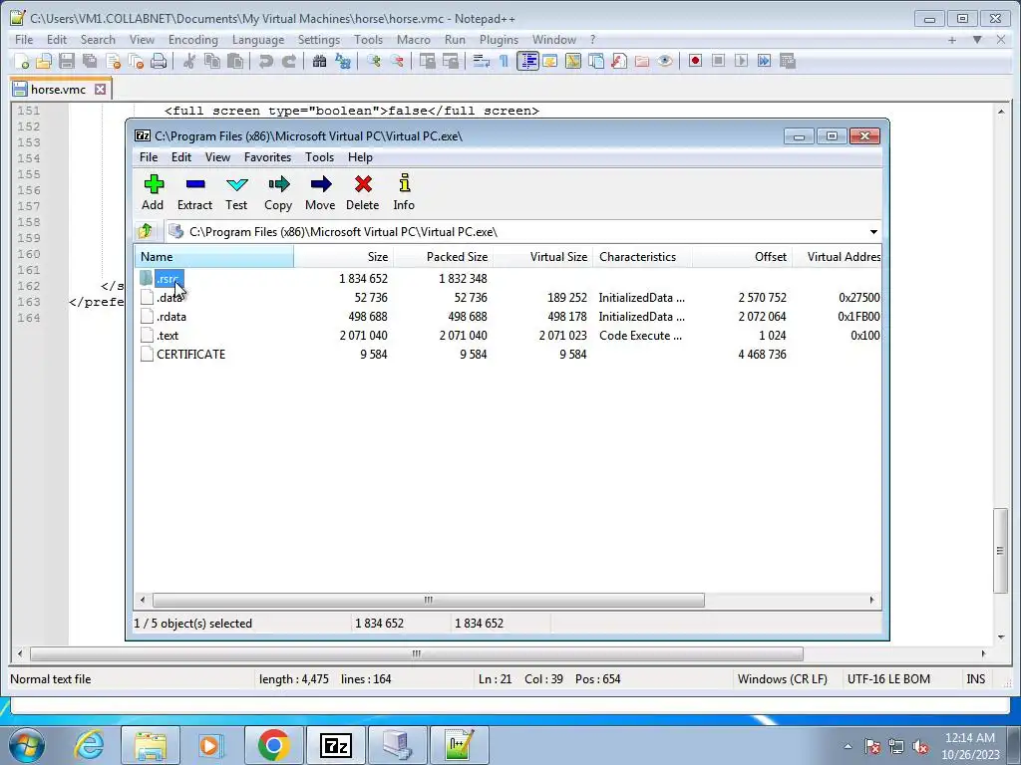This screenshot has width=1021, height=765.
Task: Sort the 7-Zip list by Name column
Action: point(214,256)
